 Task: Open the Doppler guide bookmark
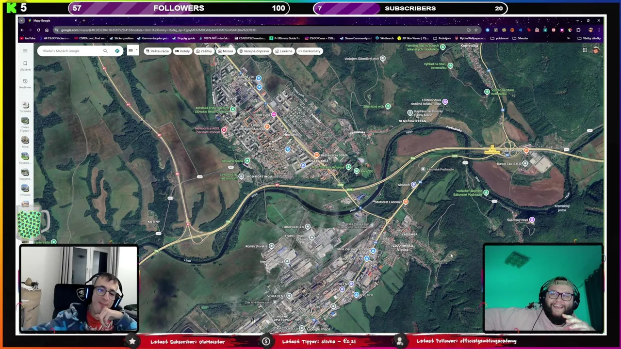pos(183,38)
